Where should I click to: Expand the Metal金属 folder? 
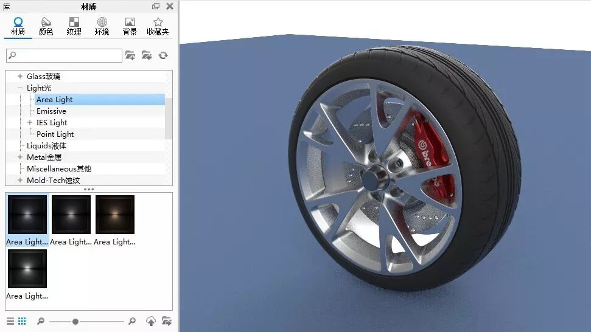click(x=20, y=157)
